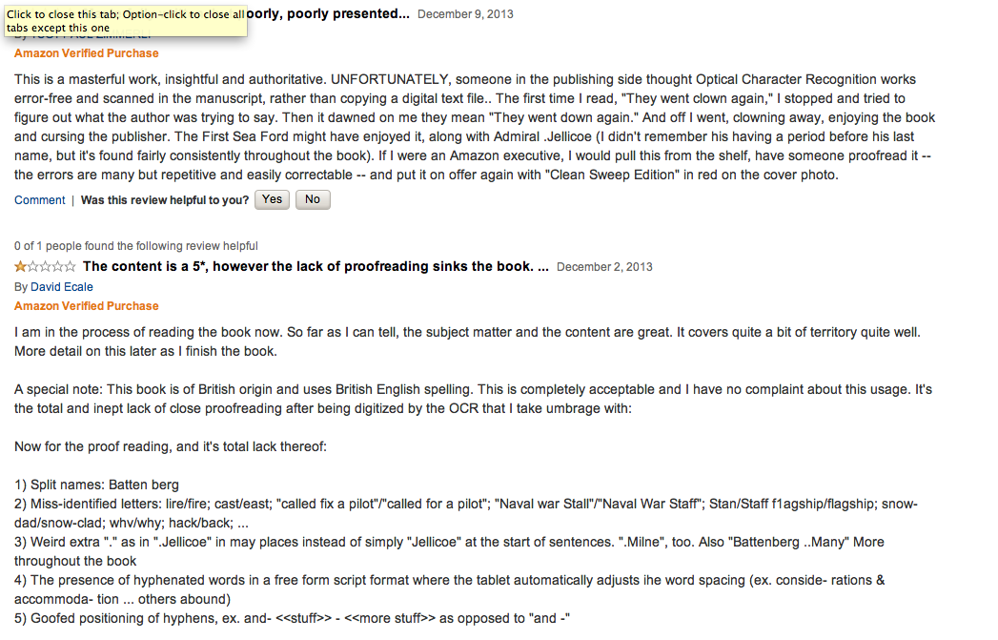Click the yellow 'Click to close this tab' tooltip
The width and height of the screenshot is (998, 640).
pos(126,21)
